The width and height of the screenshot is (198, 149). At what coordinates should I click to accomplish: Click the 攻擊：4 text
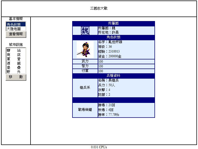(x=104, y=90)
